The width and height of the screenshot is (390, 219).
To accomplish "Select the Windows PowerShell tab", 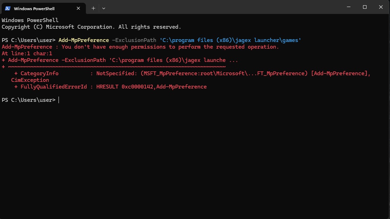I will coord(44,8).
